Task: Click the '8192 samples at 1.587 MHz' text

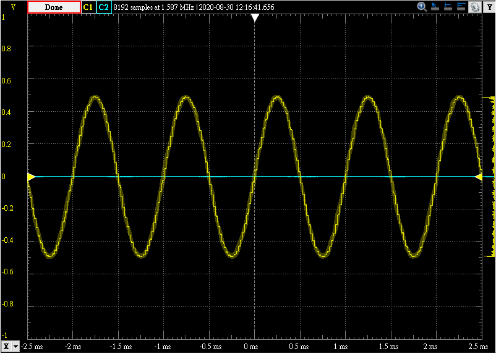Action: (x=153, y=7)
